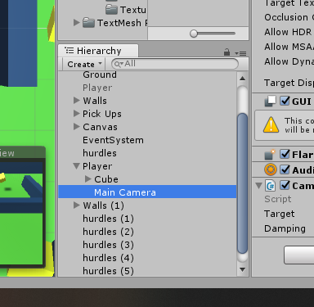Disable the GUI Layer component checkbox
The height and width of the screenshot is (307, 314).
click(x=285, y=101)
